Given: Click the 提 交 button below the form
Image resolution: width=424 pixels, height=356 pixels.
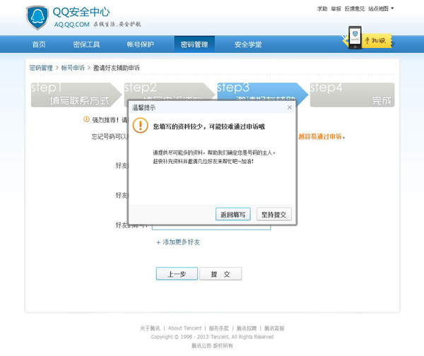Looking at the screenshot, I should point(220,274).
